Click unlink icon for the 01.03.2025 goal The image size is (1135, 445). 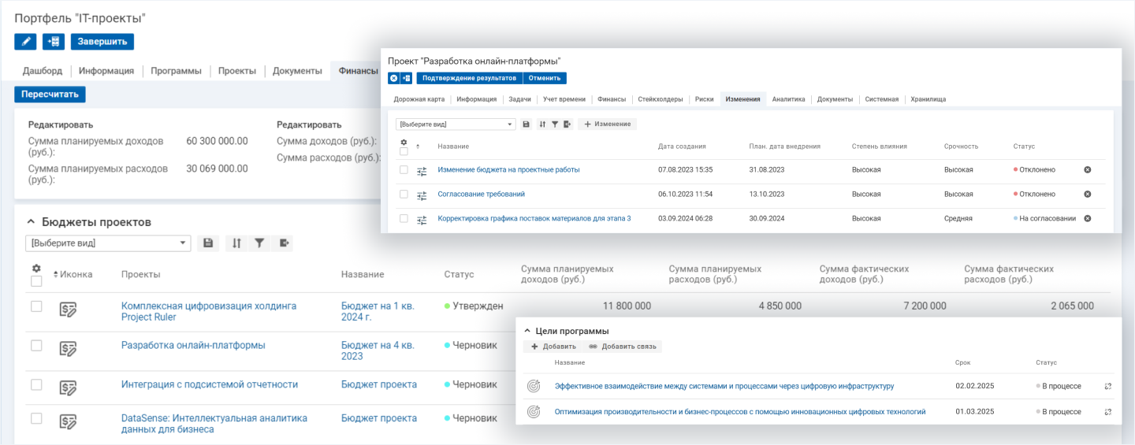(1107, 412)
